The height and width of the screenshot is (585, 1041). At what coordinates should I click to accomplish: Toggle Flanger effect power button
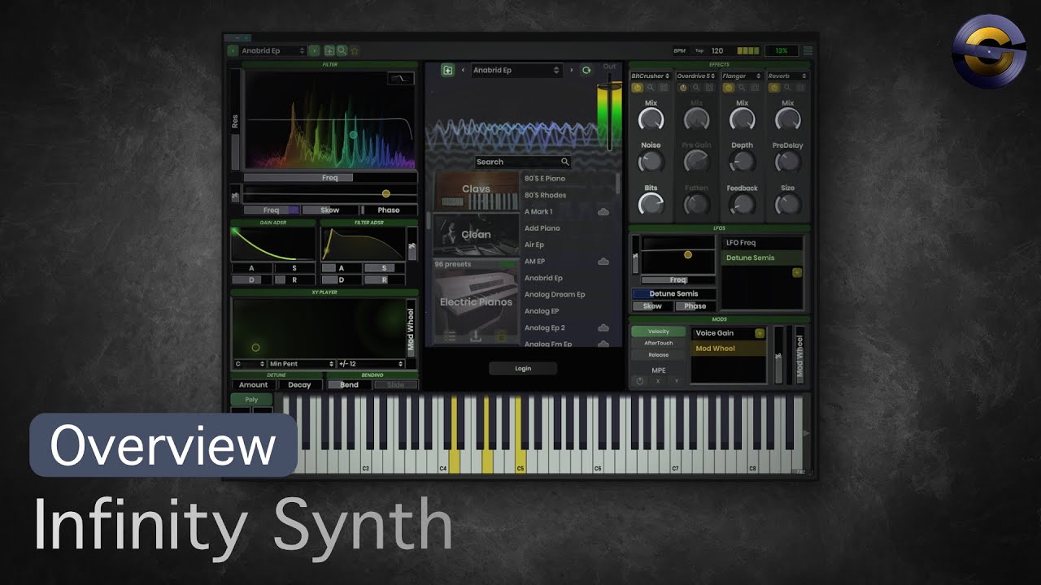(729, 88)
